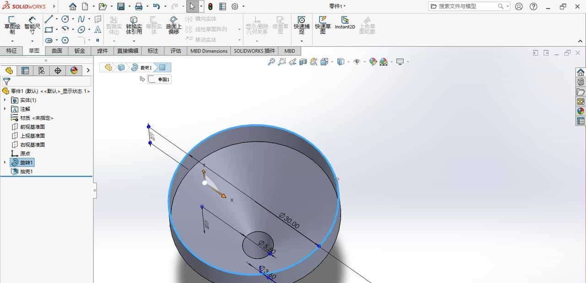
Task: Open the Design Library in the right task pane
Action: tap(581, 81)
